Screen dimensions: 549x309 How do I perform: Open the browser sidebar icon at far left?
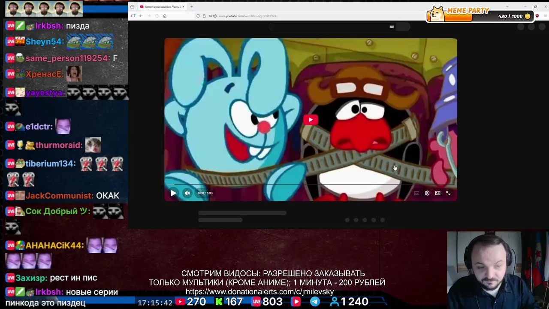pos(133,16)
